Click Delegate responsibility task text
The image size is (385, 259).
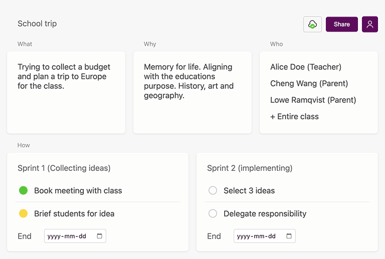point(265,213)
